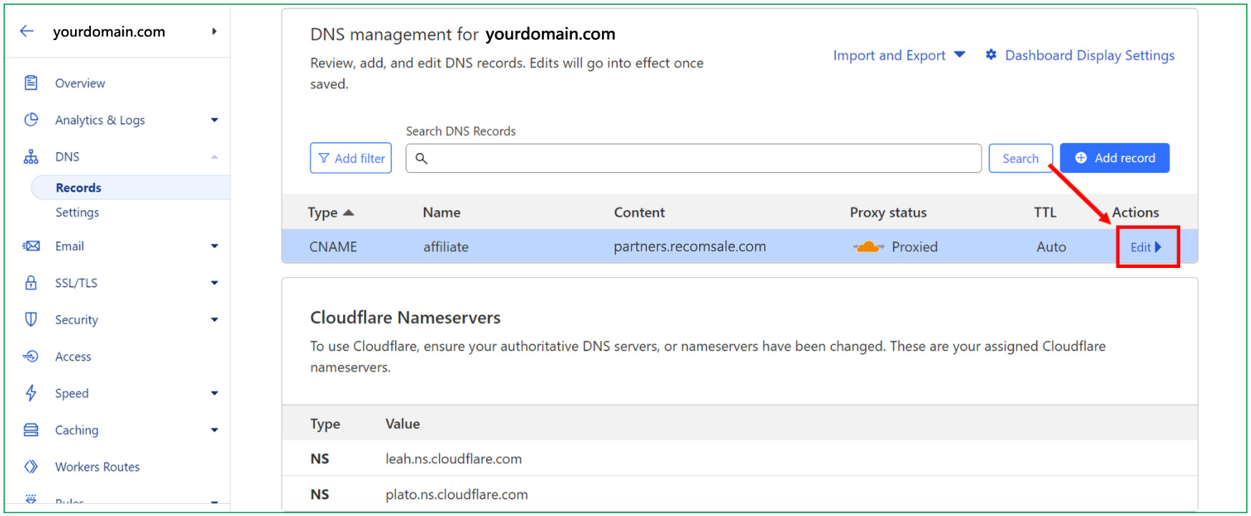Expand the Analytics & Logs submenu arrow
The image size is (1251, 516).
[x=214, y=120]
